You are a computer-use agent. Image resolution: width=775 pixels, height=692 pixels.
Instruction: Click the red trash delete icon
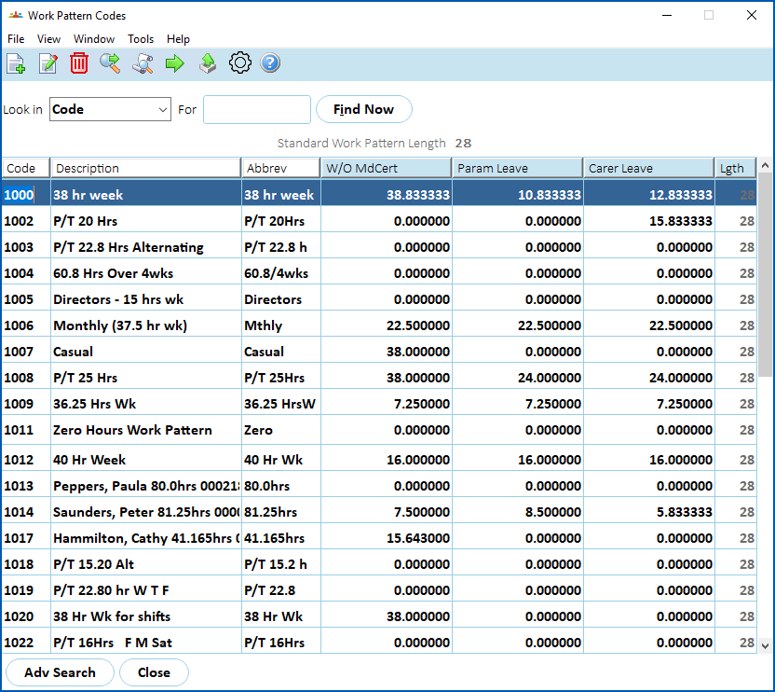79,63
